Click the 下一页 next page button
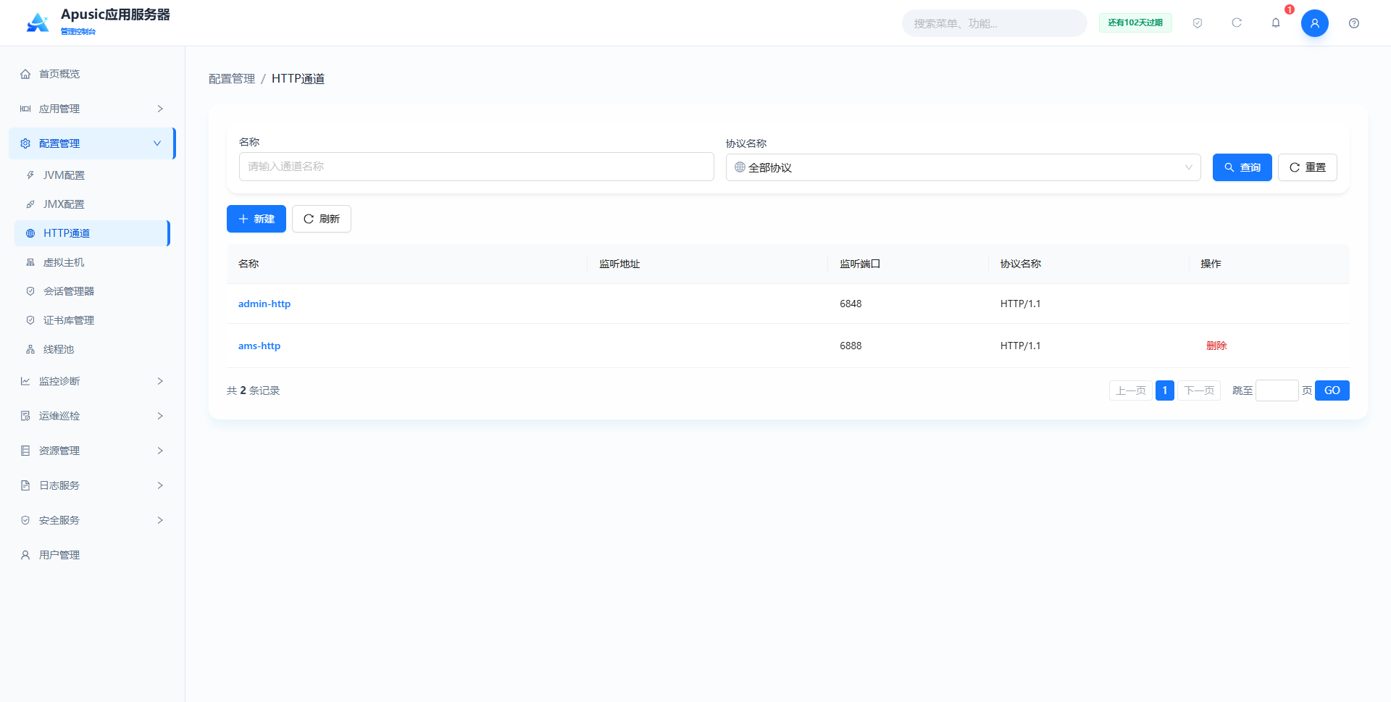 click(1199, 390)
